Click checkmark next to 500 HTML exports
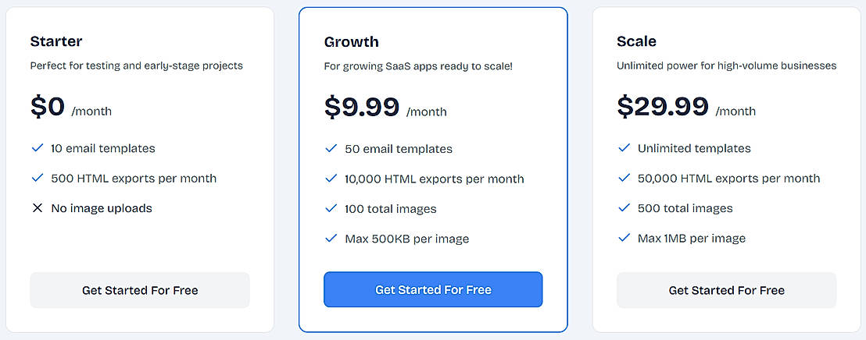866x340 pixels. coord(37,178)
